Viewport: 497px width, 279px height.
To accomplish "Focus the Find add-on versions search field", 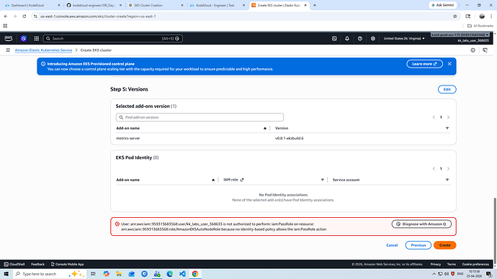I will coord(200,117).
